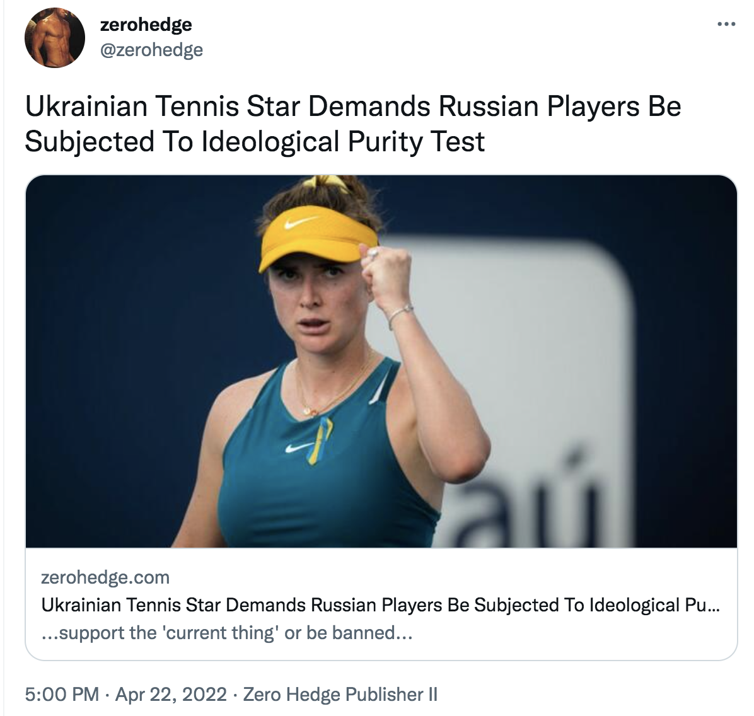The width and height of the screenshot is (754, 716).
Task: Click the "...support the 'current thing'" card description
Action: click(226, 632)
